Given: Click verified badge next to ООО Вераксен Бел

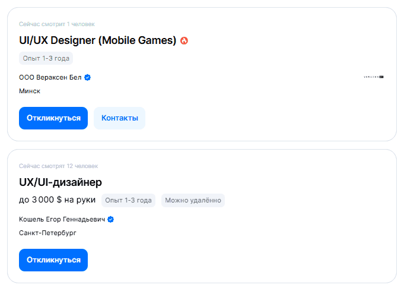Looking at the screenshot, I should point(87,77).
